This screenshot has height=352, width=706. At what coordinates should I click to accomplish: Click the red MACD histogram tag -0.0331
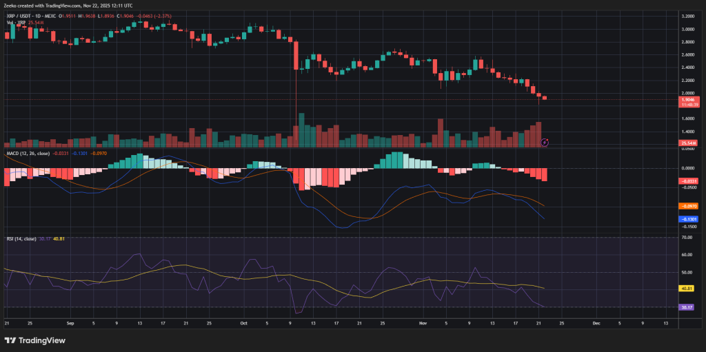pyautogui.click(x=689, y=180)
